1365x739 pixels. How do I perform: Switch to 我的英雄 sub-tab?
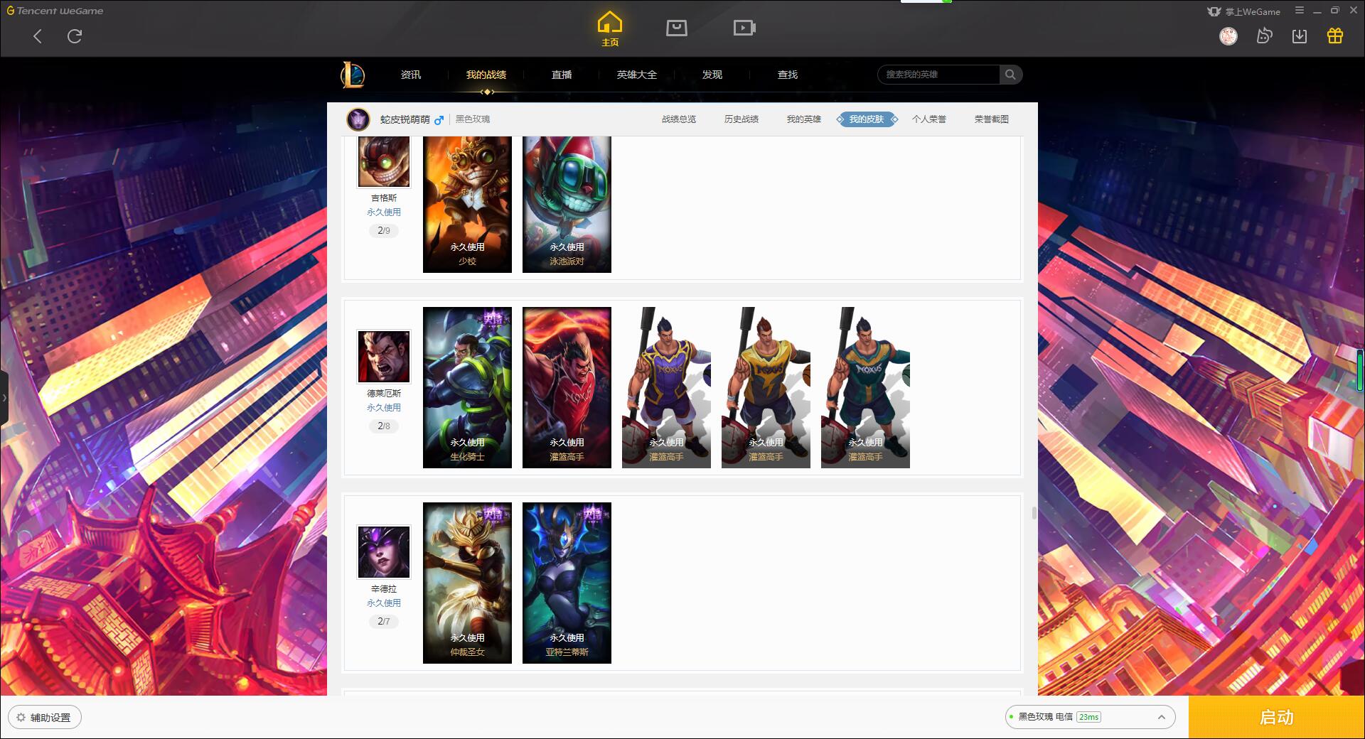(x=804, y=119)
